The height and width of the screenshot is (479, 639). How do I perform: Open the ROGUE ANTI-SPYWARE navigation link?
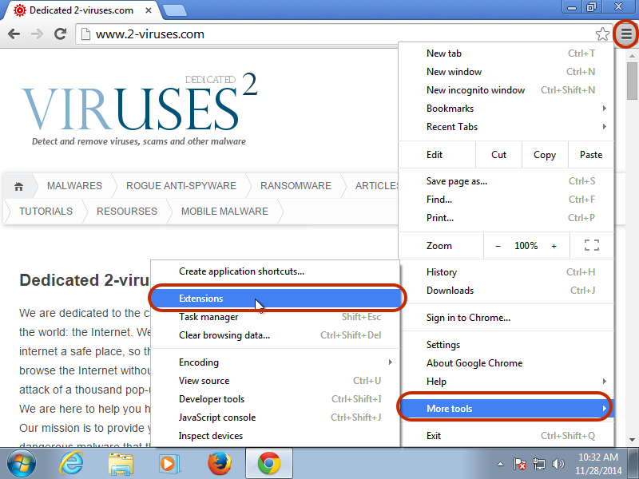pos(181,186)
